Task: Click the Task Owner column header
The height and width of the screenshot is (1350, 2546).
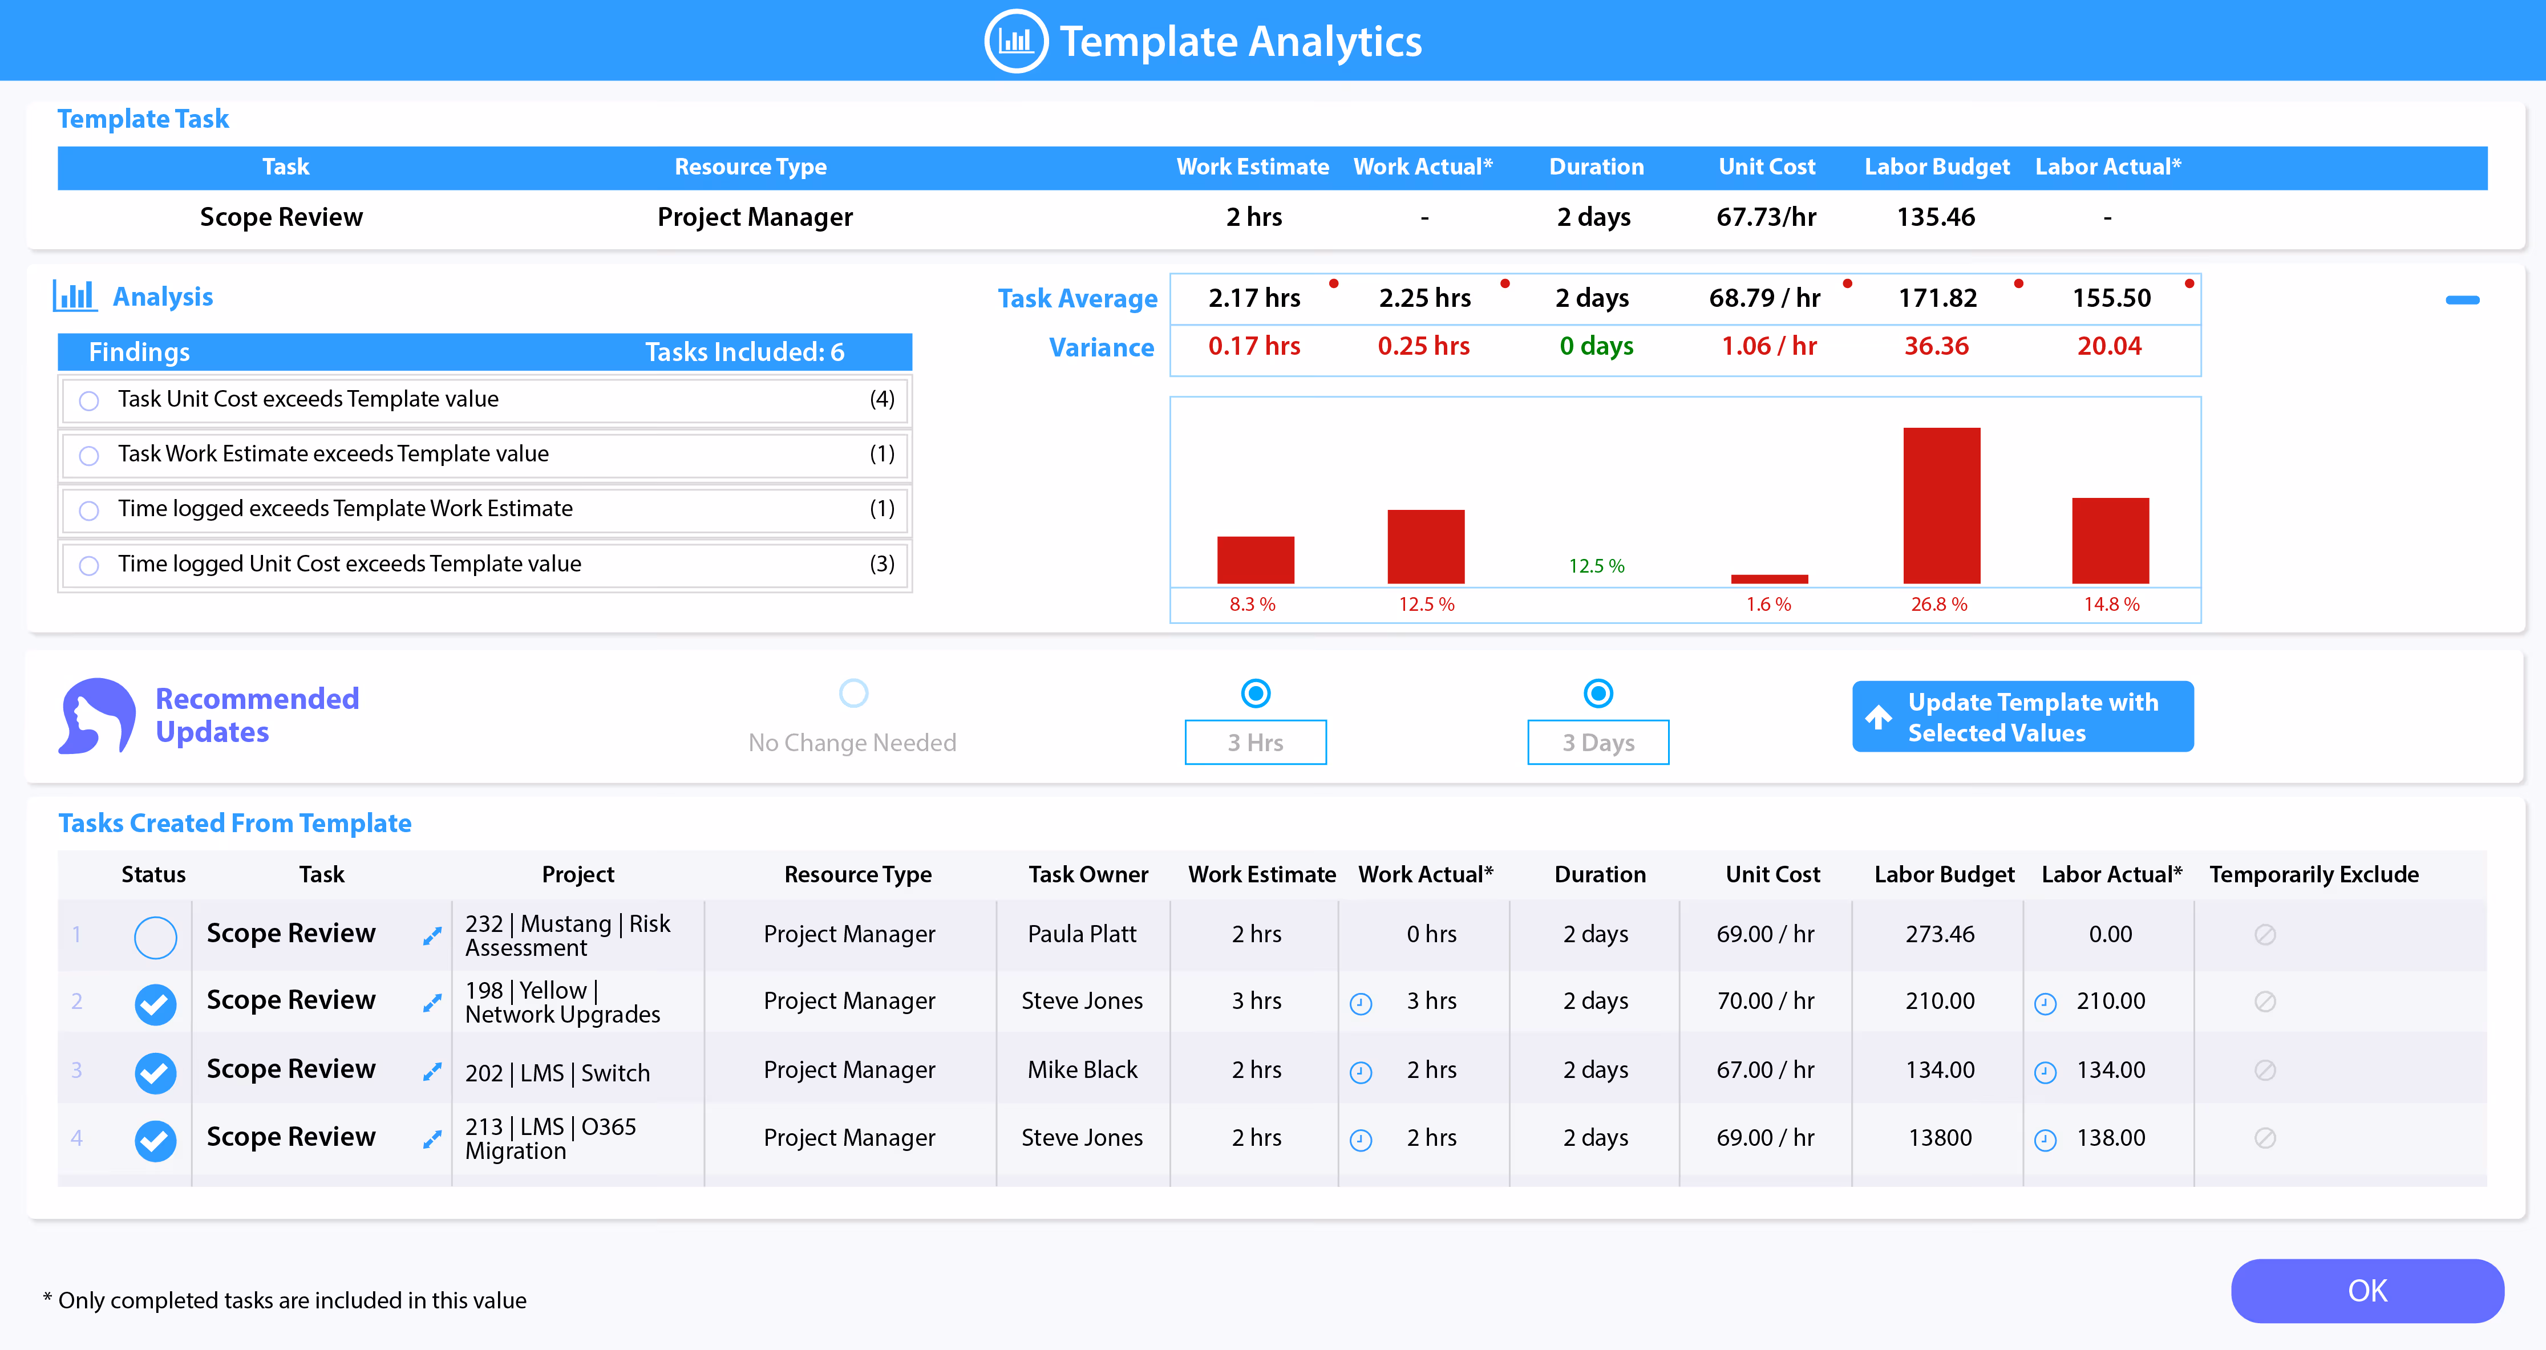Action: click(x=1088, y=875)
